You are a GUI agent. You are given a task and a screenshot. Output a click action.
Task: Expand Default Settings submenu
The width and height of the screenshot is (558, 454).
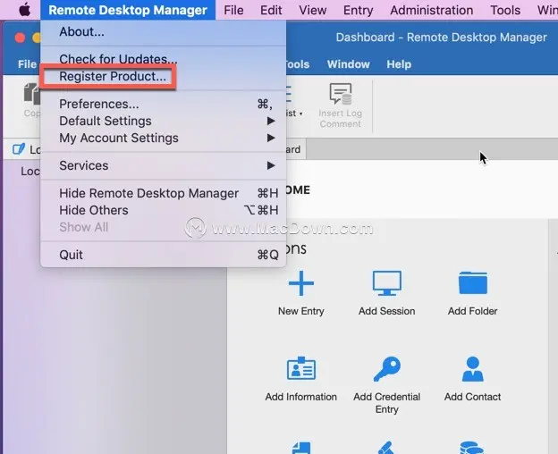164,121
